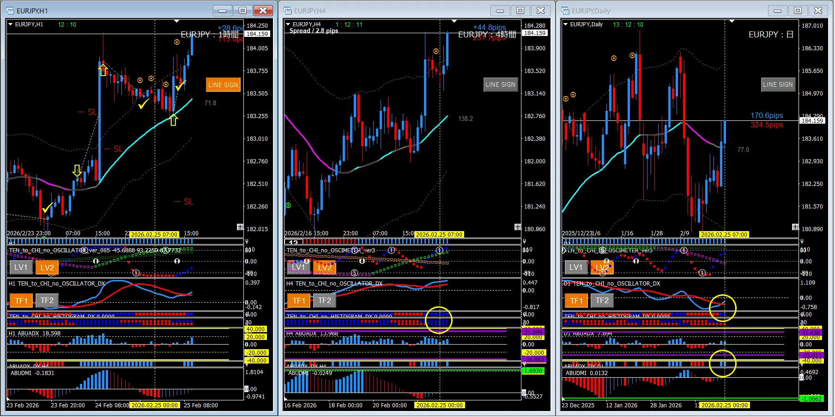This screenshot has height=417, width=835.
Task: Click the chart icon in the EURJPY,Daily title bar
Action: (565, 11)
